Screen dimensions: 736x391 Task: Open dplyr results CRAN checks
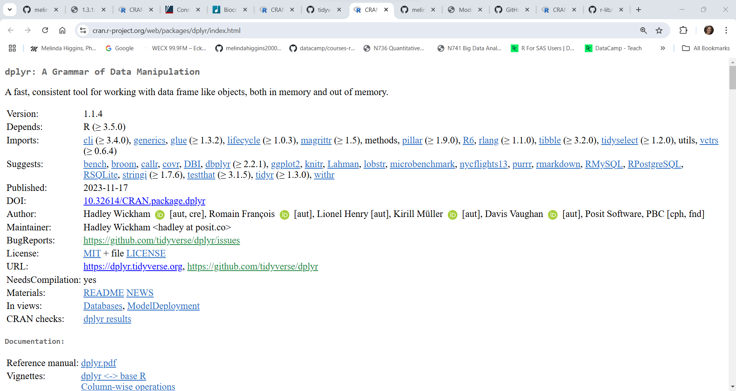tap(107, 319)
